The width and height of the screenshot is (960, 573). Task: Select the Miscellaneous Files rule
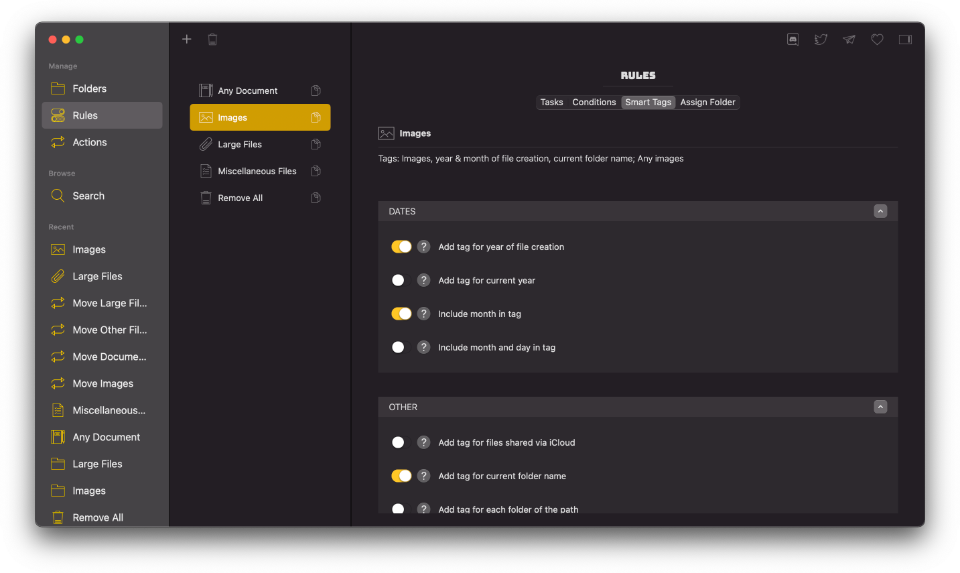257,170
